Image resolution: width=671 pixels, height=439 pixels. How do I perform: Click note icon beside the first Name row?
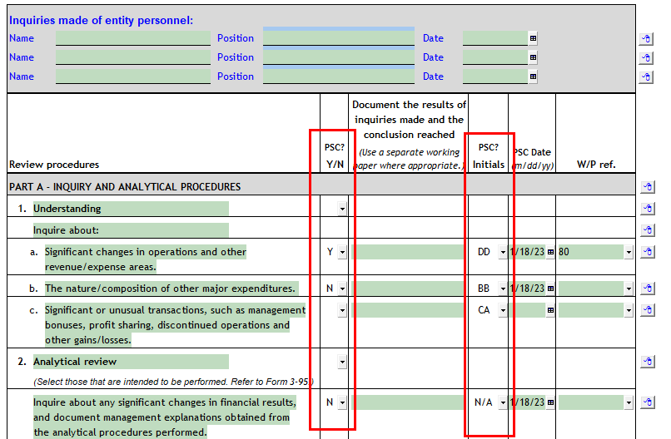(646, 38)
